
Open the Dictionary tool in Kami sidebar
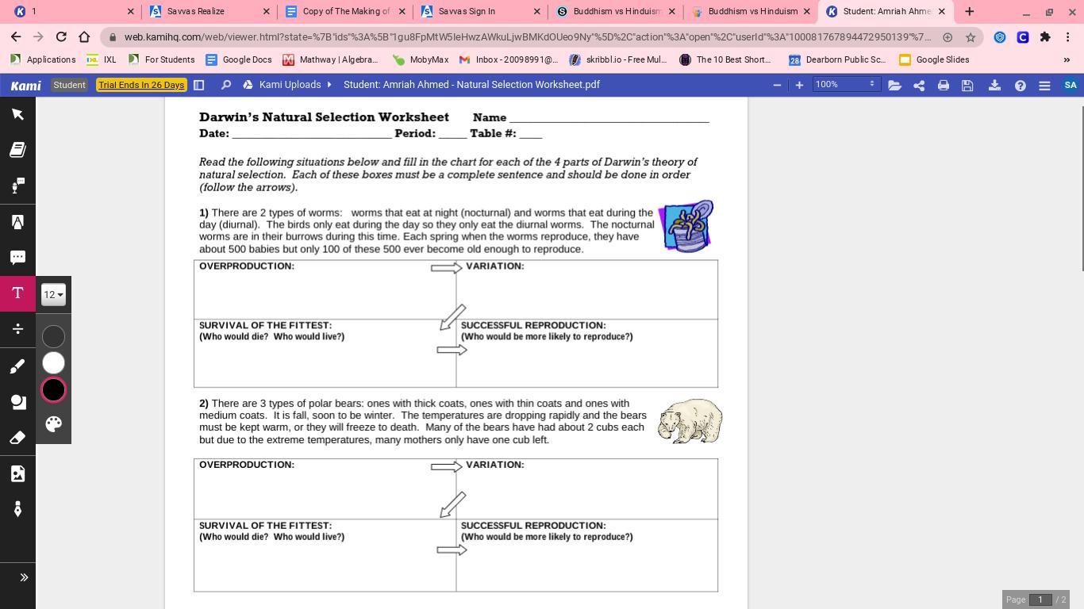(x=17, y=150)
